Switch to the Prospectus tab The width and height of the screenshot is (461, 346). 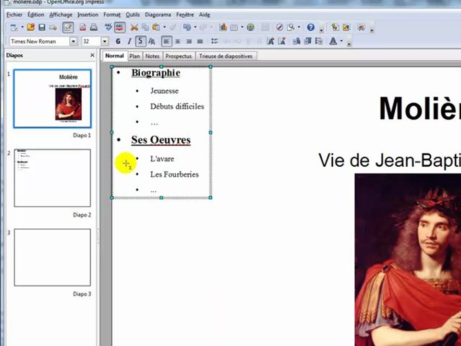[179, 56]
